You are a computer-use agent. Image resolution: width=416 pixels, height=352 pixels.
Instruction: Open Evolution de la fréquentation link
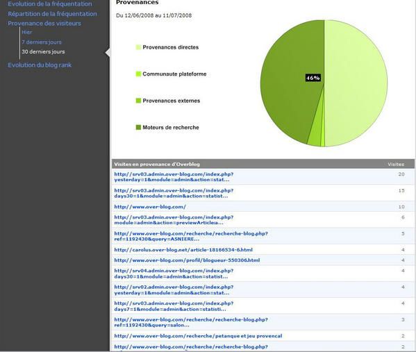(x=50, y=3)
